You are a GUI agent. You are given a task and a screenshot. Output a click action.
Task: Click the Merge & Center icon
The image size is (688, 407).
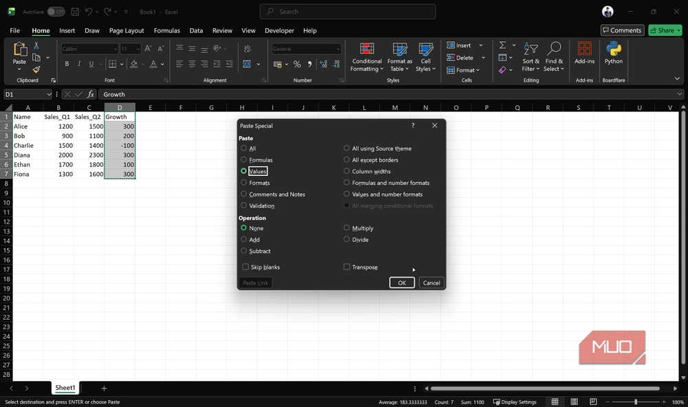click(246, 64)
